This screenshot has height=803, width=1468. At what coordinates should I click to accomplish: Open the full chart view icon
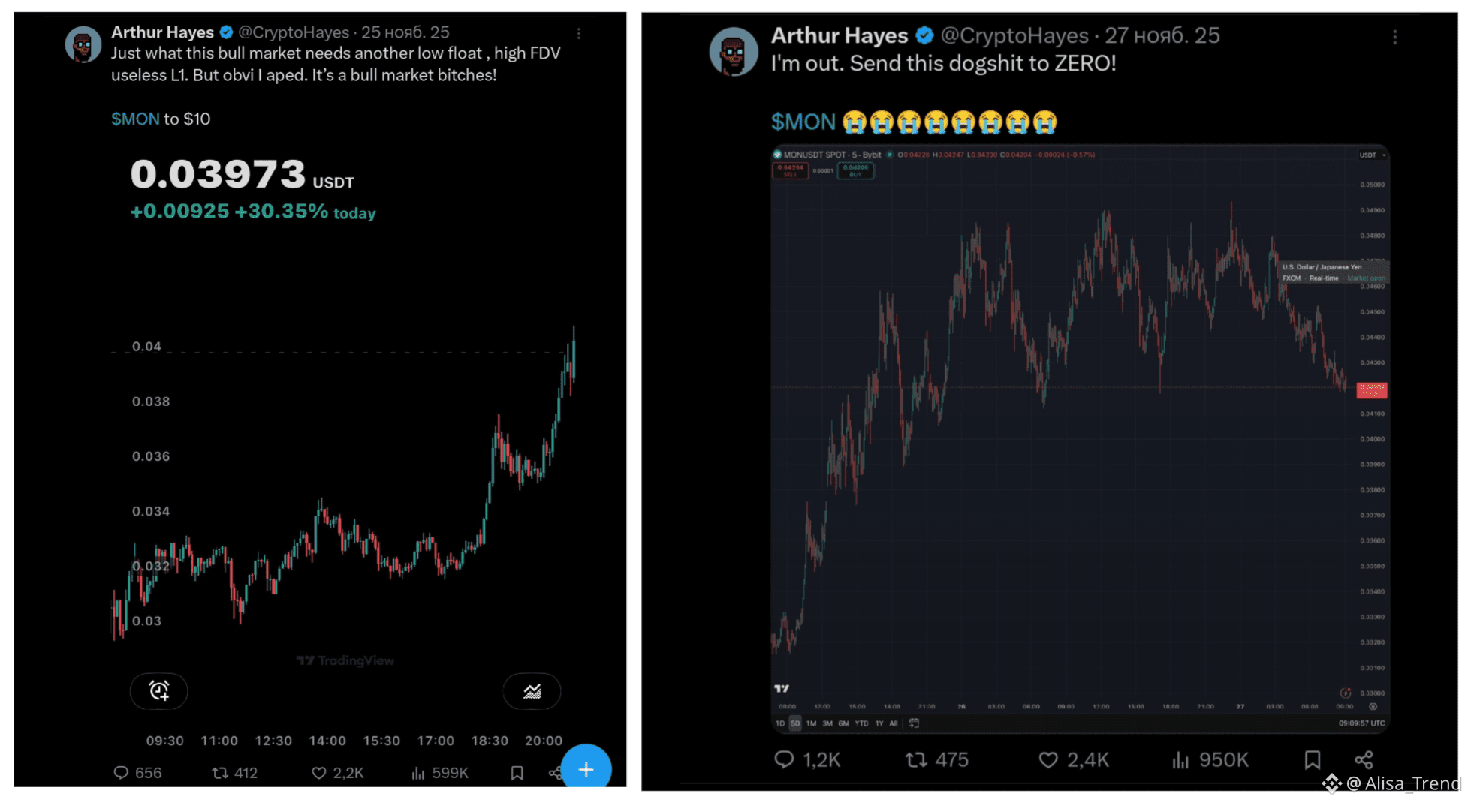click(x=532, y=691)
